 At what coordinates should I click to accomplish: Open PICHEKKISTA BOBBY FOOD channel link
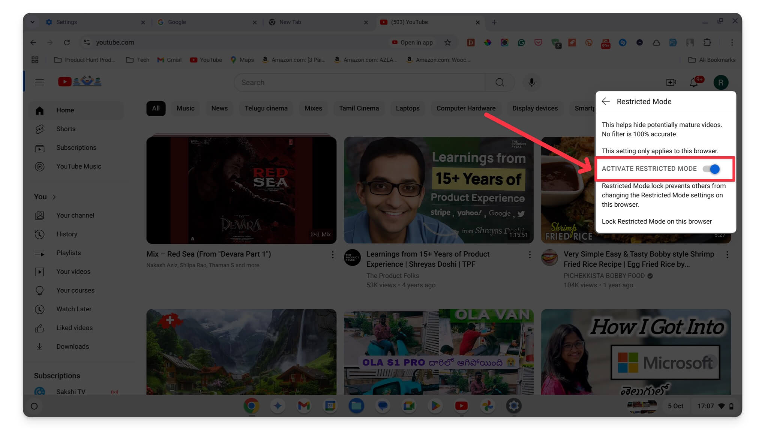tap(604, 276)
